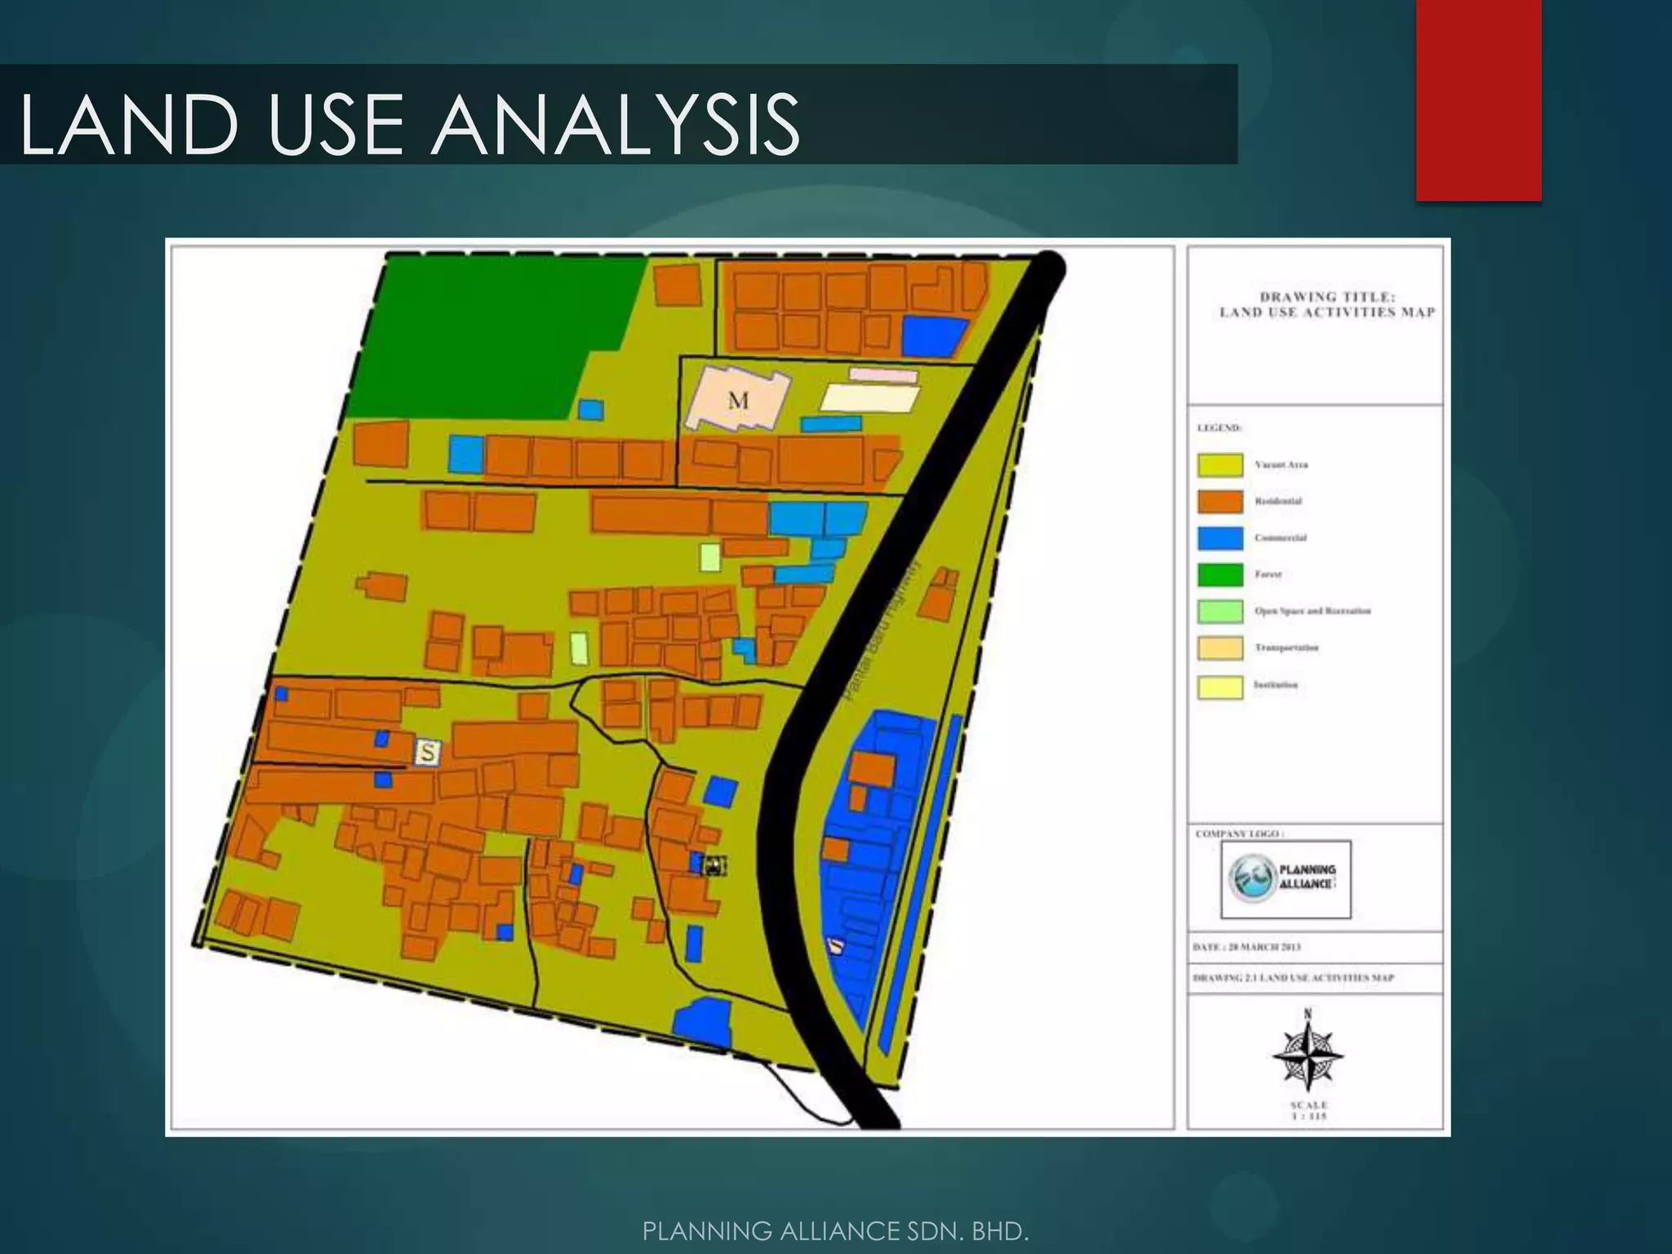The height and width of the screenshot is (1254, 1672).
Task: Click the S marker on the map
Action: point(428,752)
